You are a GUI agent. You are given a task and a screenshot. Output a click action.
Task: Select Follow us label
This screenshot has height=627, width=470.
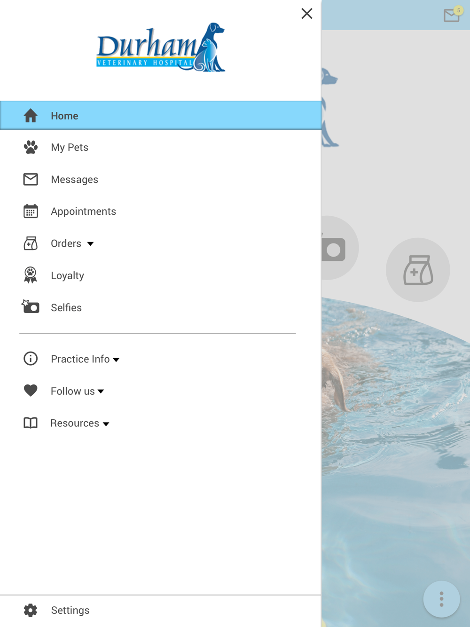(x=72, y=391)
